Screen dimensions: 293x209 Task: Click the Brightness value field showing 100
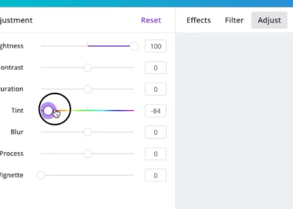point(155,46)
